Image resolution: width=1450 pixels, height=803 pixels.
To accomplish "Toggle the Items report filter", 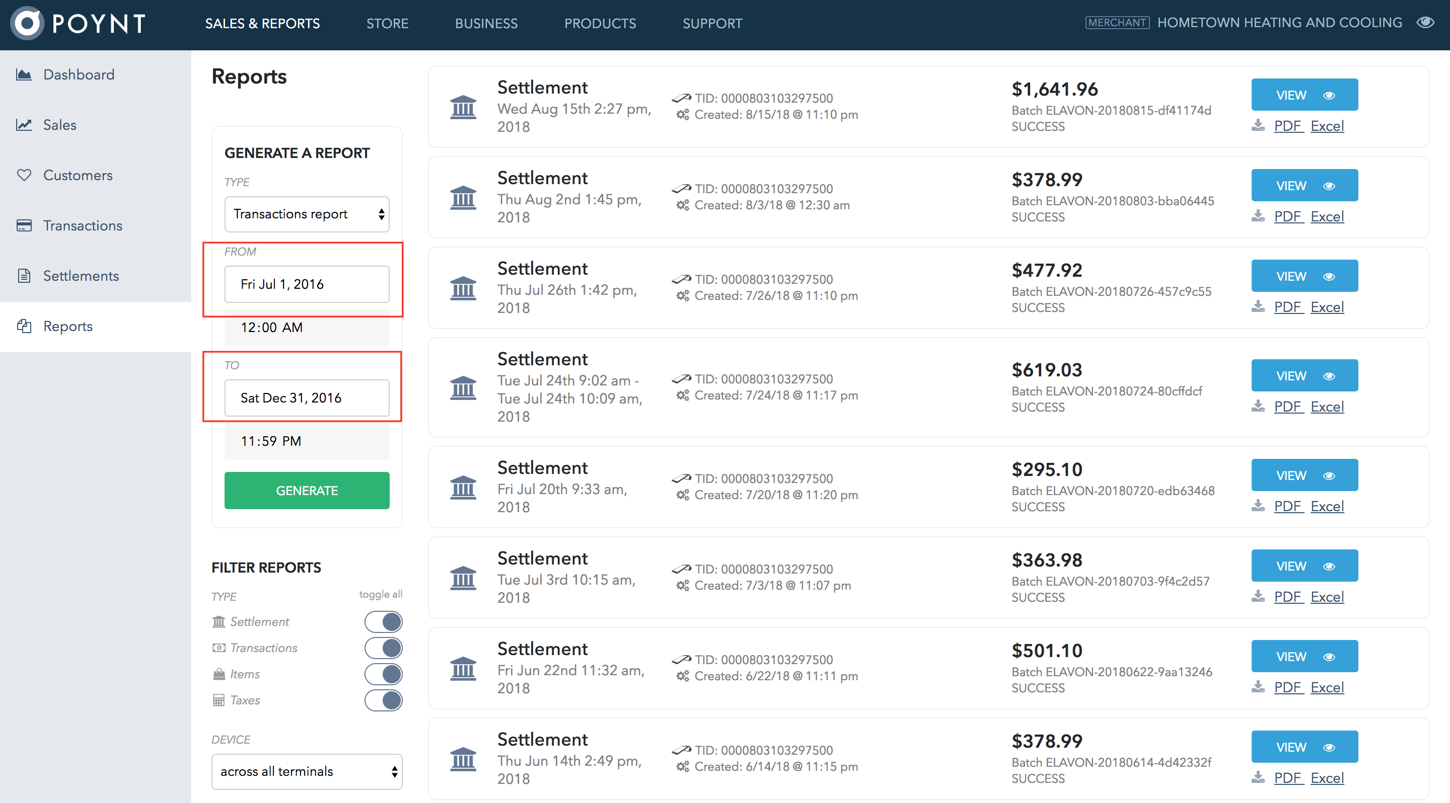I will click(383, 674).
